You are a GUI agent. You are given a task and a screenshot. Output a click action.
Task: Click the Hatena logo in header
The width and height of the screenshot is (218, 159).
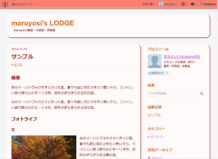pos(208,4)
